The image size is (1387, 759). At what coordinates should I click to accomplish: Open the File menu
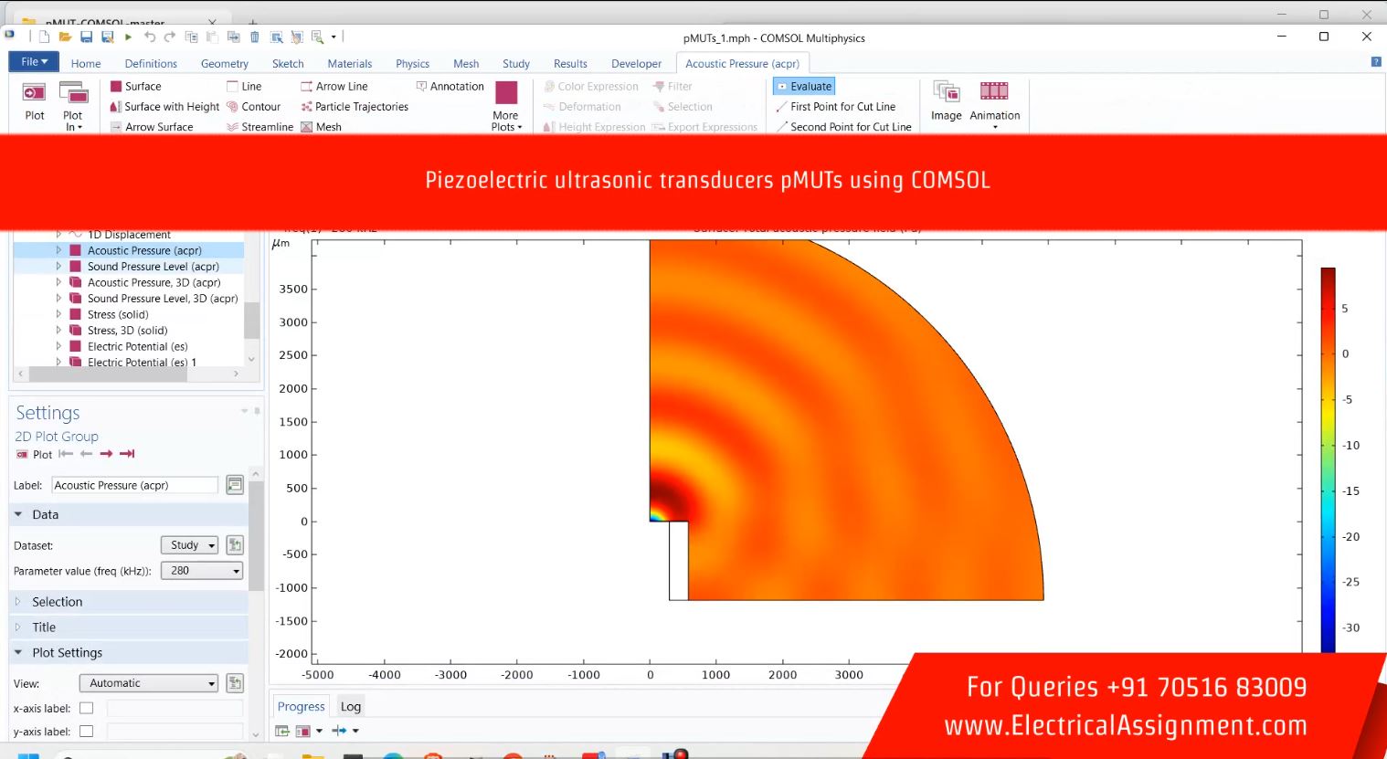point(34,62)
